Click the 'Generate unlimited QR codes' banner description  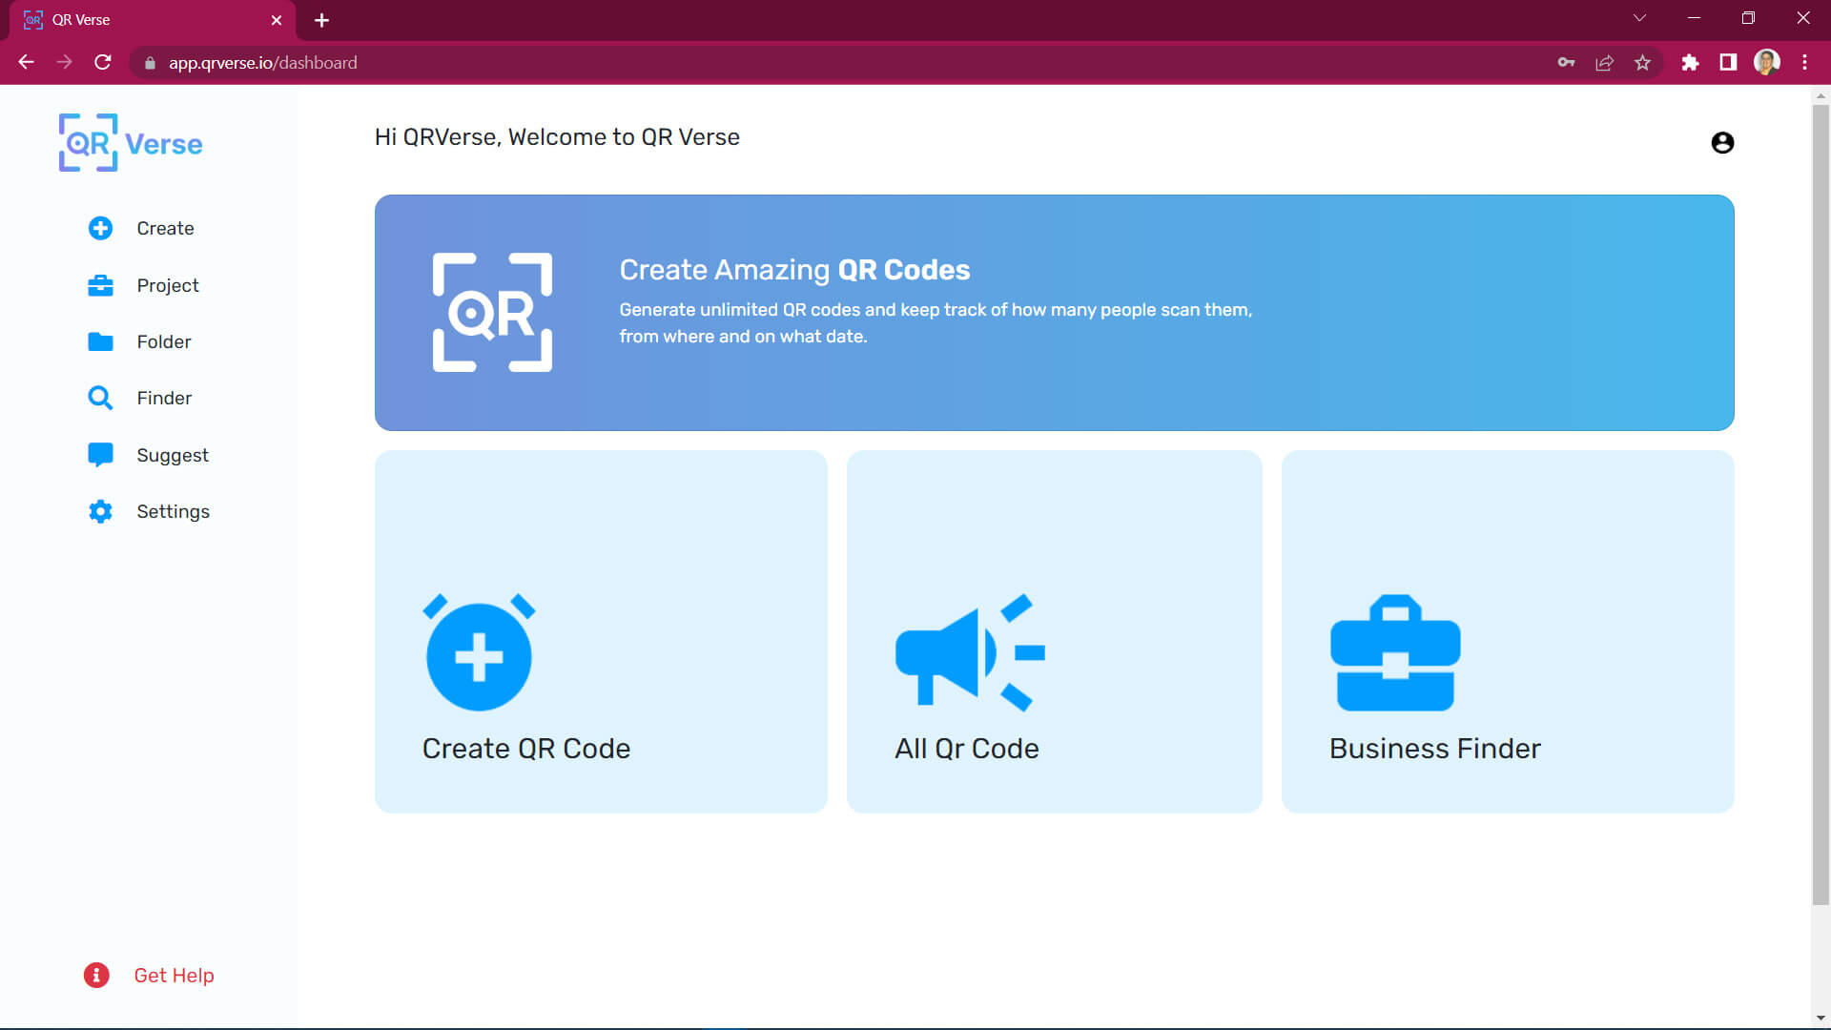pyautogui.click(x=936, y=323)
